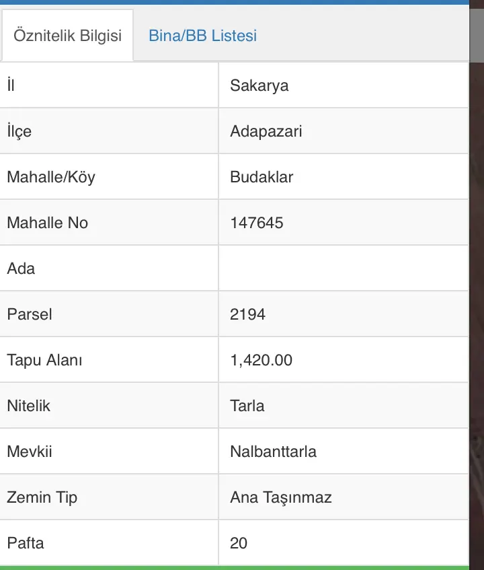Image resolution: width=484 pixels, height=570 pixels.
Task: Click the Mahalle No value 147645
Action: point(257,223)
